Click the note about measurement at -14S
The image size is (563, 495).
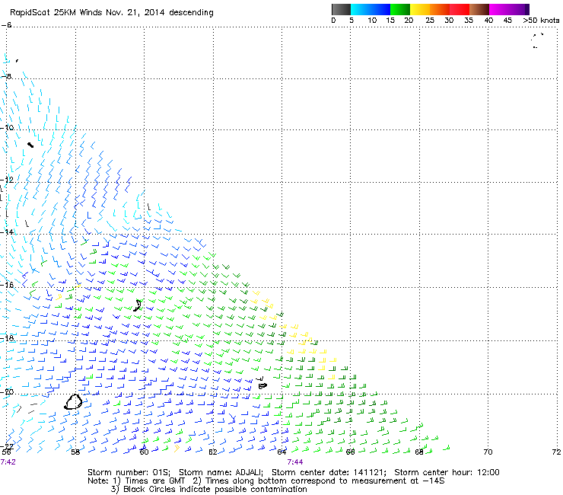[x=319, y=481]
